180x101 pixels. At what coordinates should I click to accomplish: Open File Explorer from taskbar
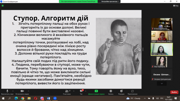[29, 98]
